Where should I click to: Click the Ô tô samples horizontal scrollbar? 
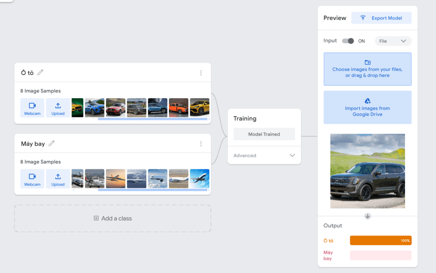(x=153, y=119)
